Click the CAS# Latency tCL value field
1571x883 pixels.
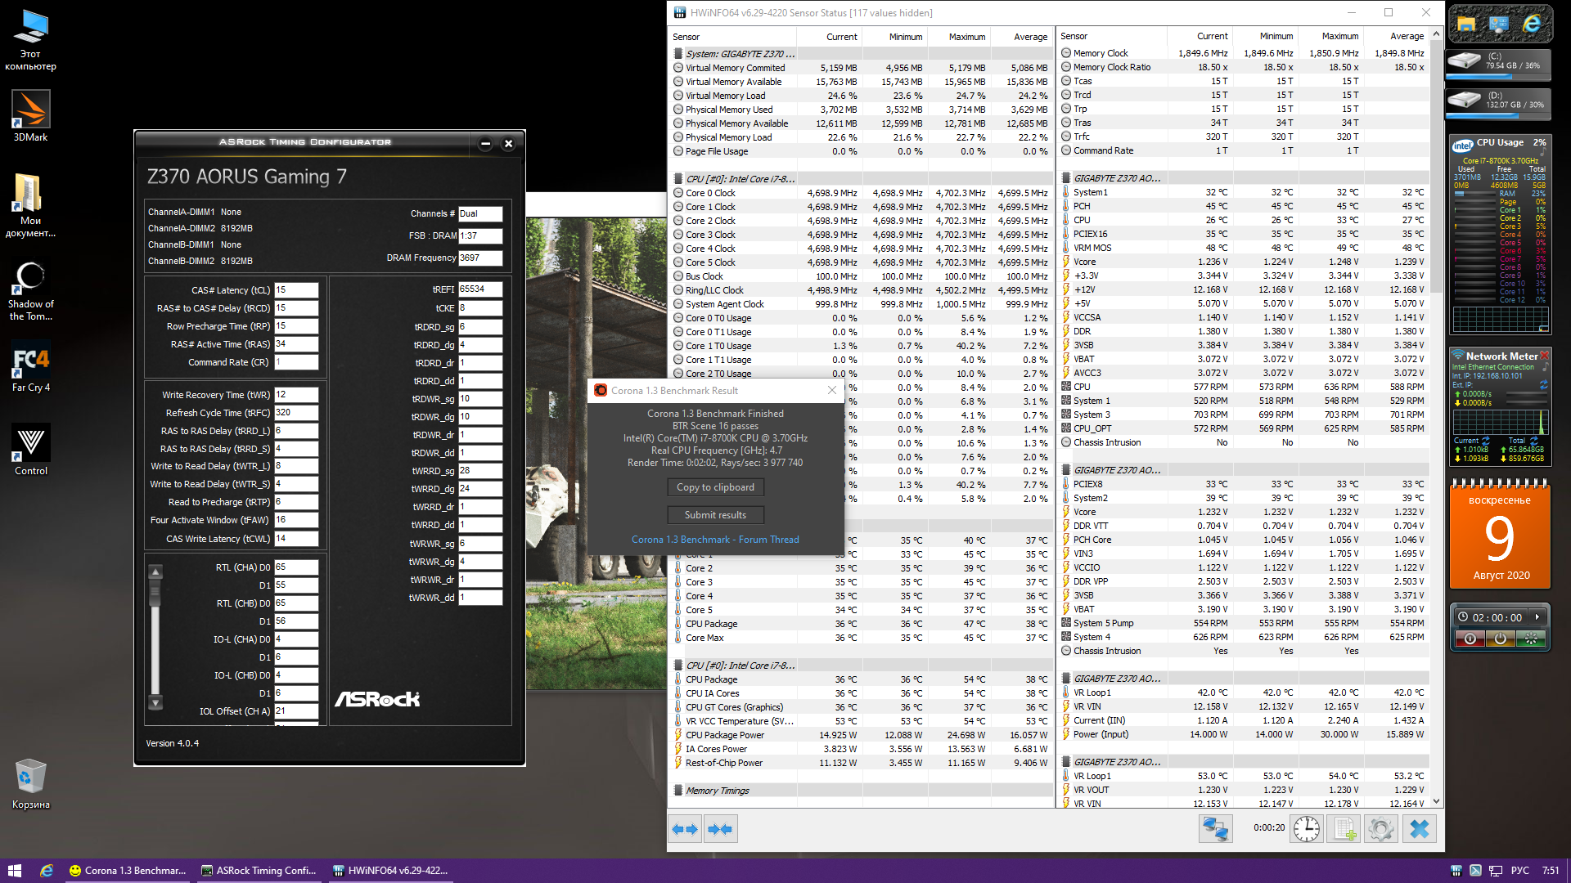point(295,290)
